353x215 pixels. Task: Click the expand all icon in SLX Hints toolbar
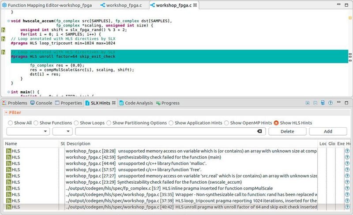(308, 103)
